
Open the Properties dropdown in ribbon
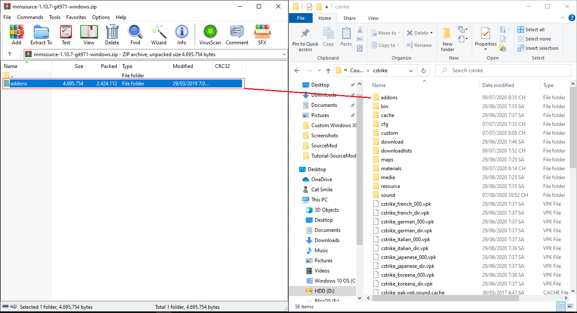486,49
